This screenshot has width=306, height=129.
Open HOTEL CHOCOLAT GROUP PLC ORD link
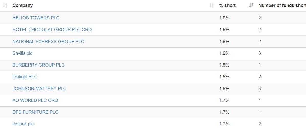coord(52,30)
